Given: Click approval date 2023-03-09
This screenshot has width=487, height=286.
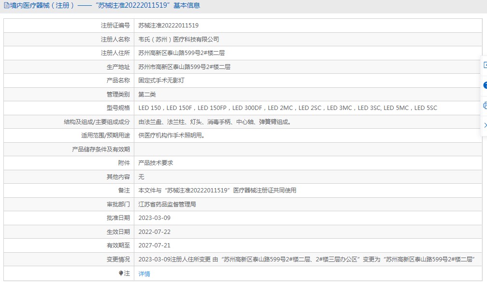Looking at the screenshot, I should tap(155, 218).
